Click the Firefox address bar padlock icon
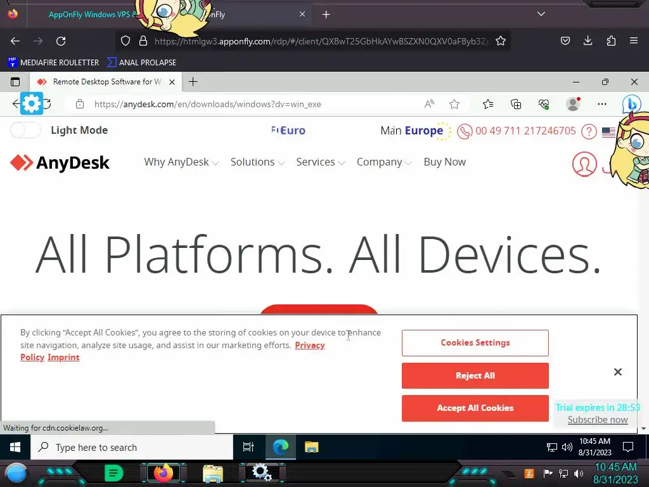Viewport: 649px width, 487px height. coord(143,41)
